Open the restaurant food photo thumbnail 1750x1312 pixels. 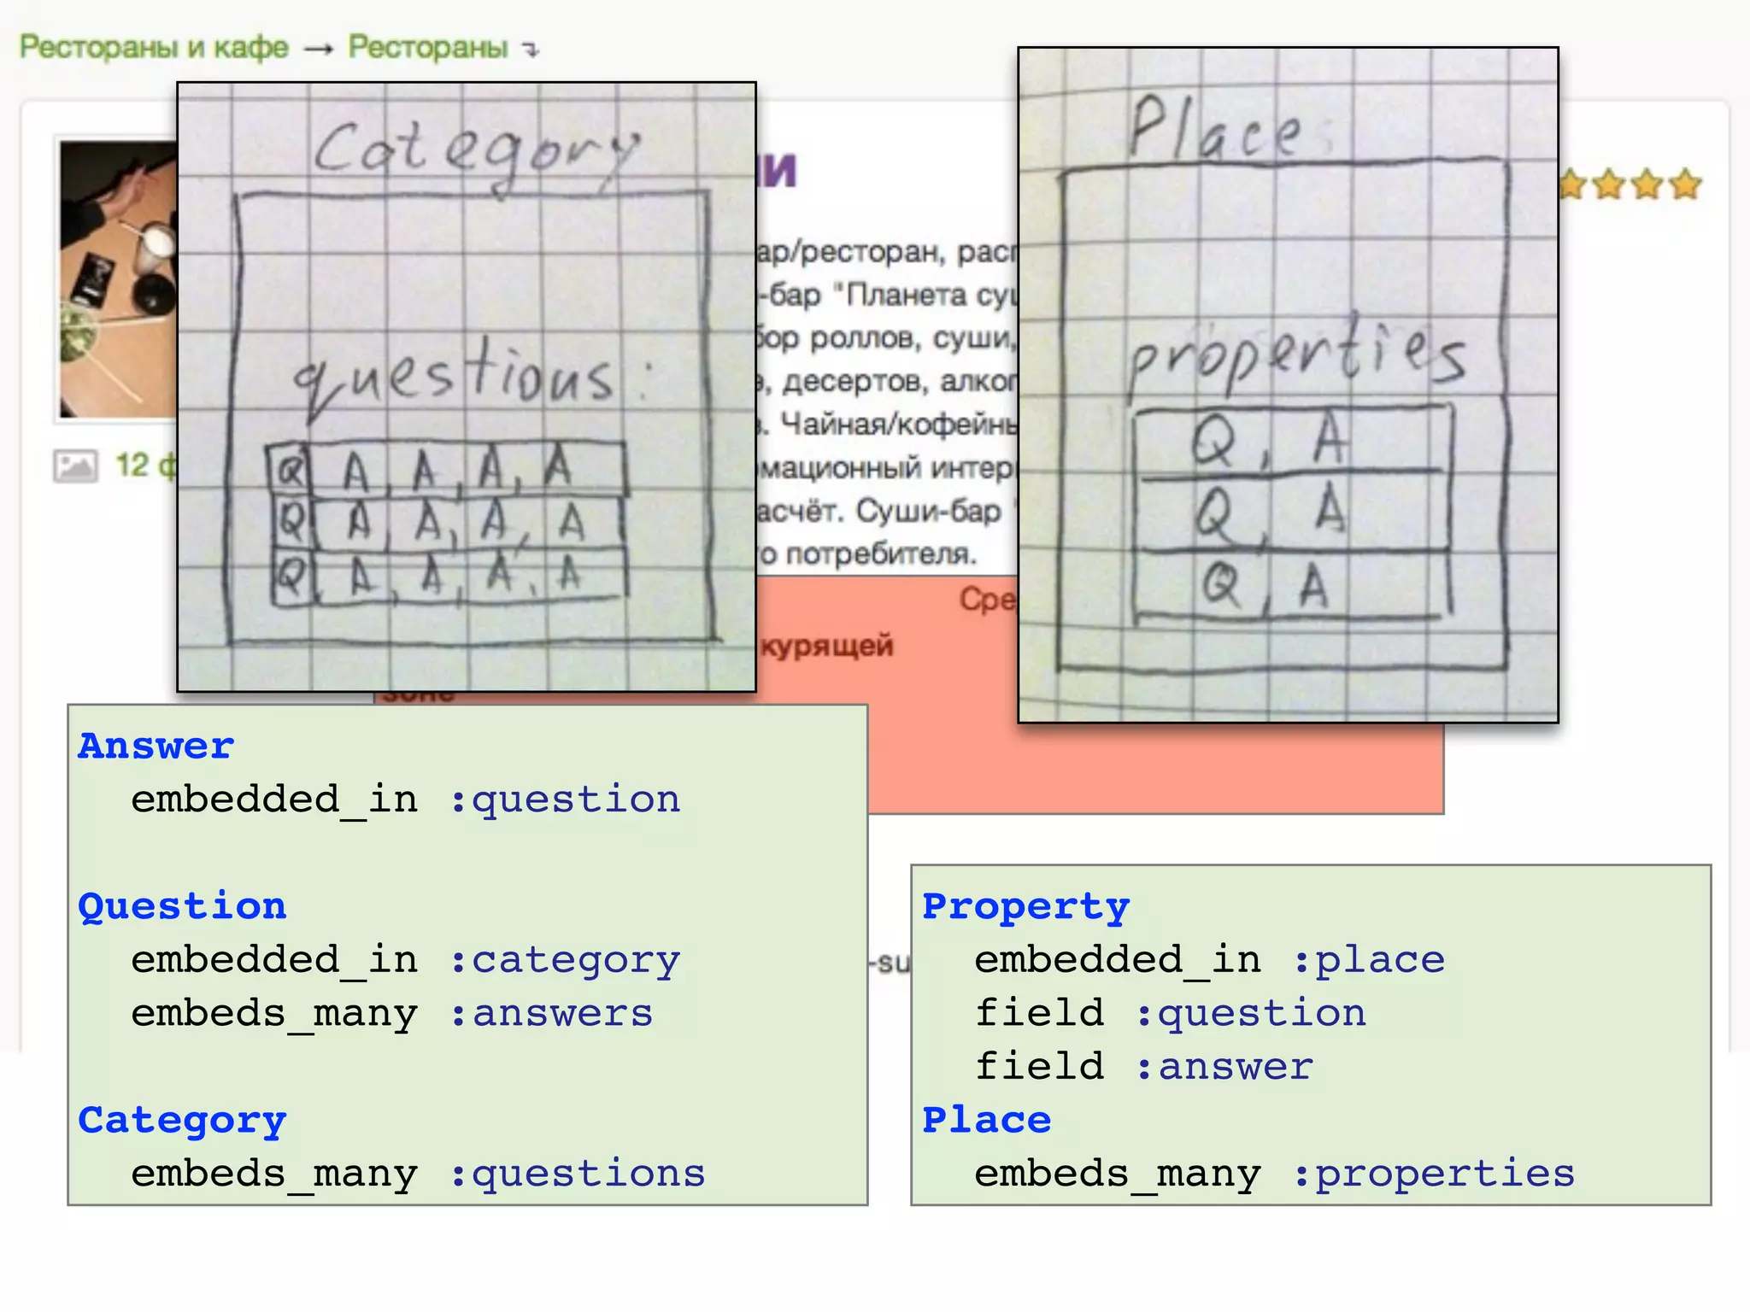pyautogui.click(x=118, y=279)
